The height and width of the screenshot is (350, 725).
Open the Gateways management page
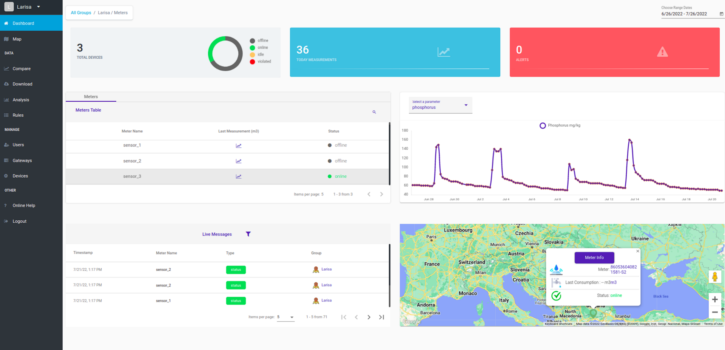tap(31, 160)
